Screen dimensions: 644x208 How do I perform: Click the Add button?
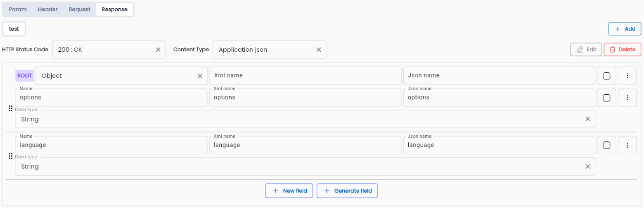625,29
